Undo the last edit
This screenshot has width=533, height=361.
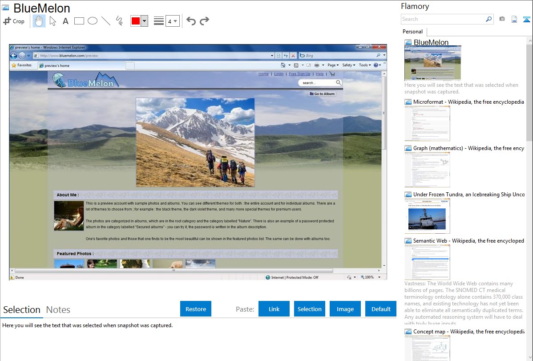point(191,21)
